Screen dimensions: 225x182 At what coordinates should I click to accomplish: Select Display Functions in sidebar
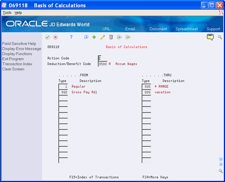[17, 54]
